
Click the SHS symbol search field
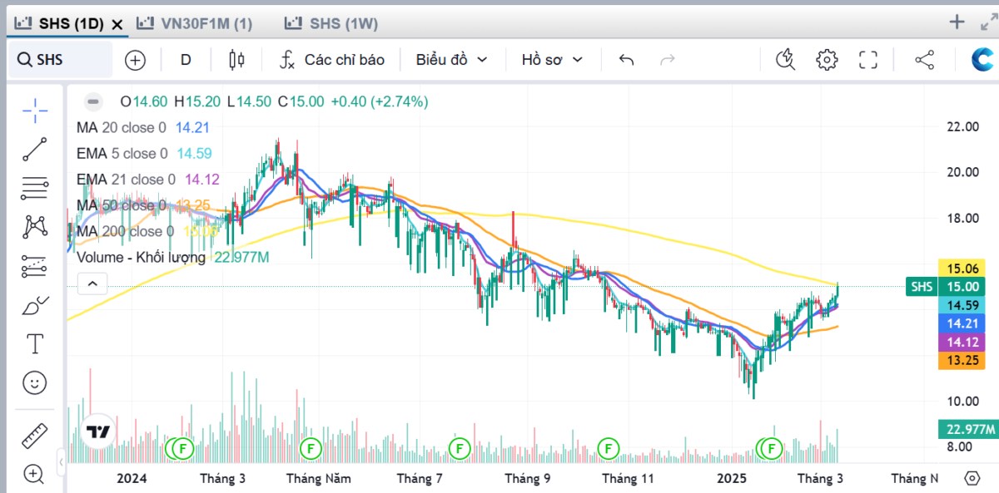coord(60,60)
